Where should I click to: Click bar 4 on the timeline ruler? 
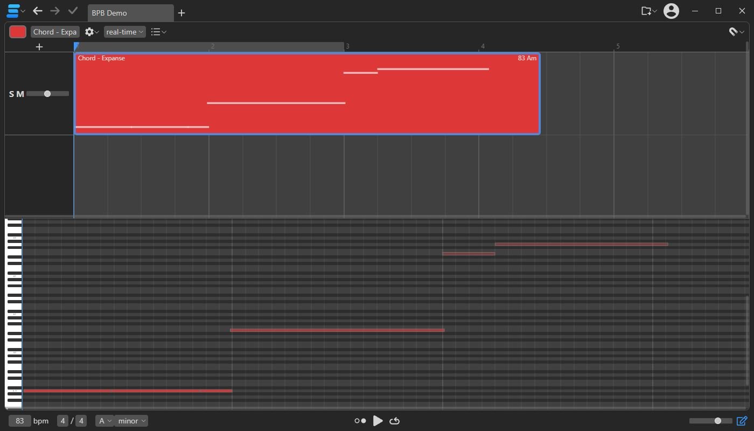click(483, 46)
